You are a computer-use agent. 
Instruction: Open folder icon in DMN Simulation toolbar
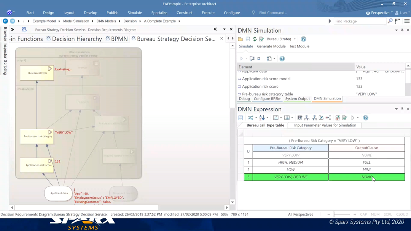pyautogui.click(x=240, y=39)
